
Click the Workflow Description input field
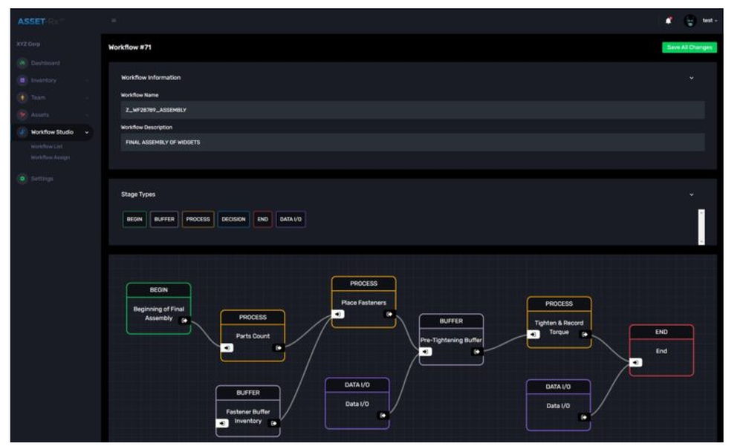tap(412, 142)
